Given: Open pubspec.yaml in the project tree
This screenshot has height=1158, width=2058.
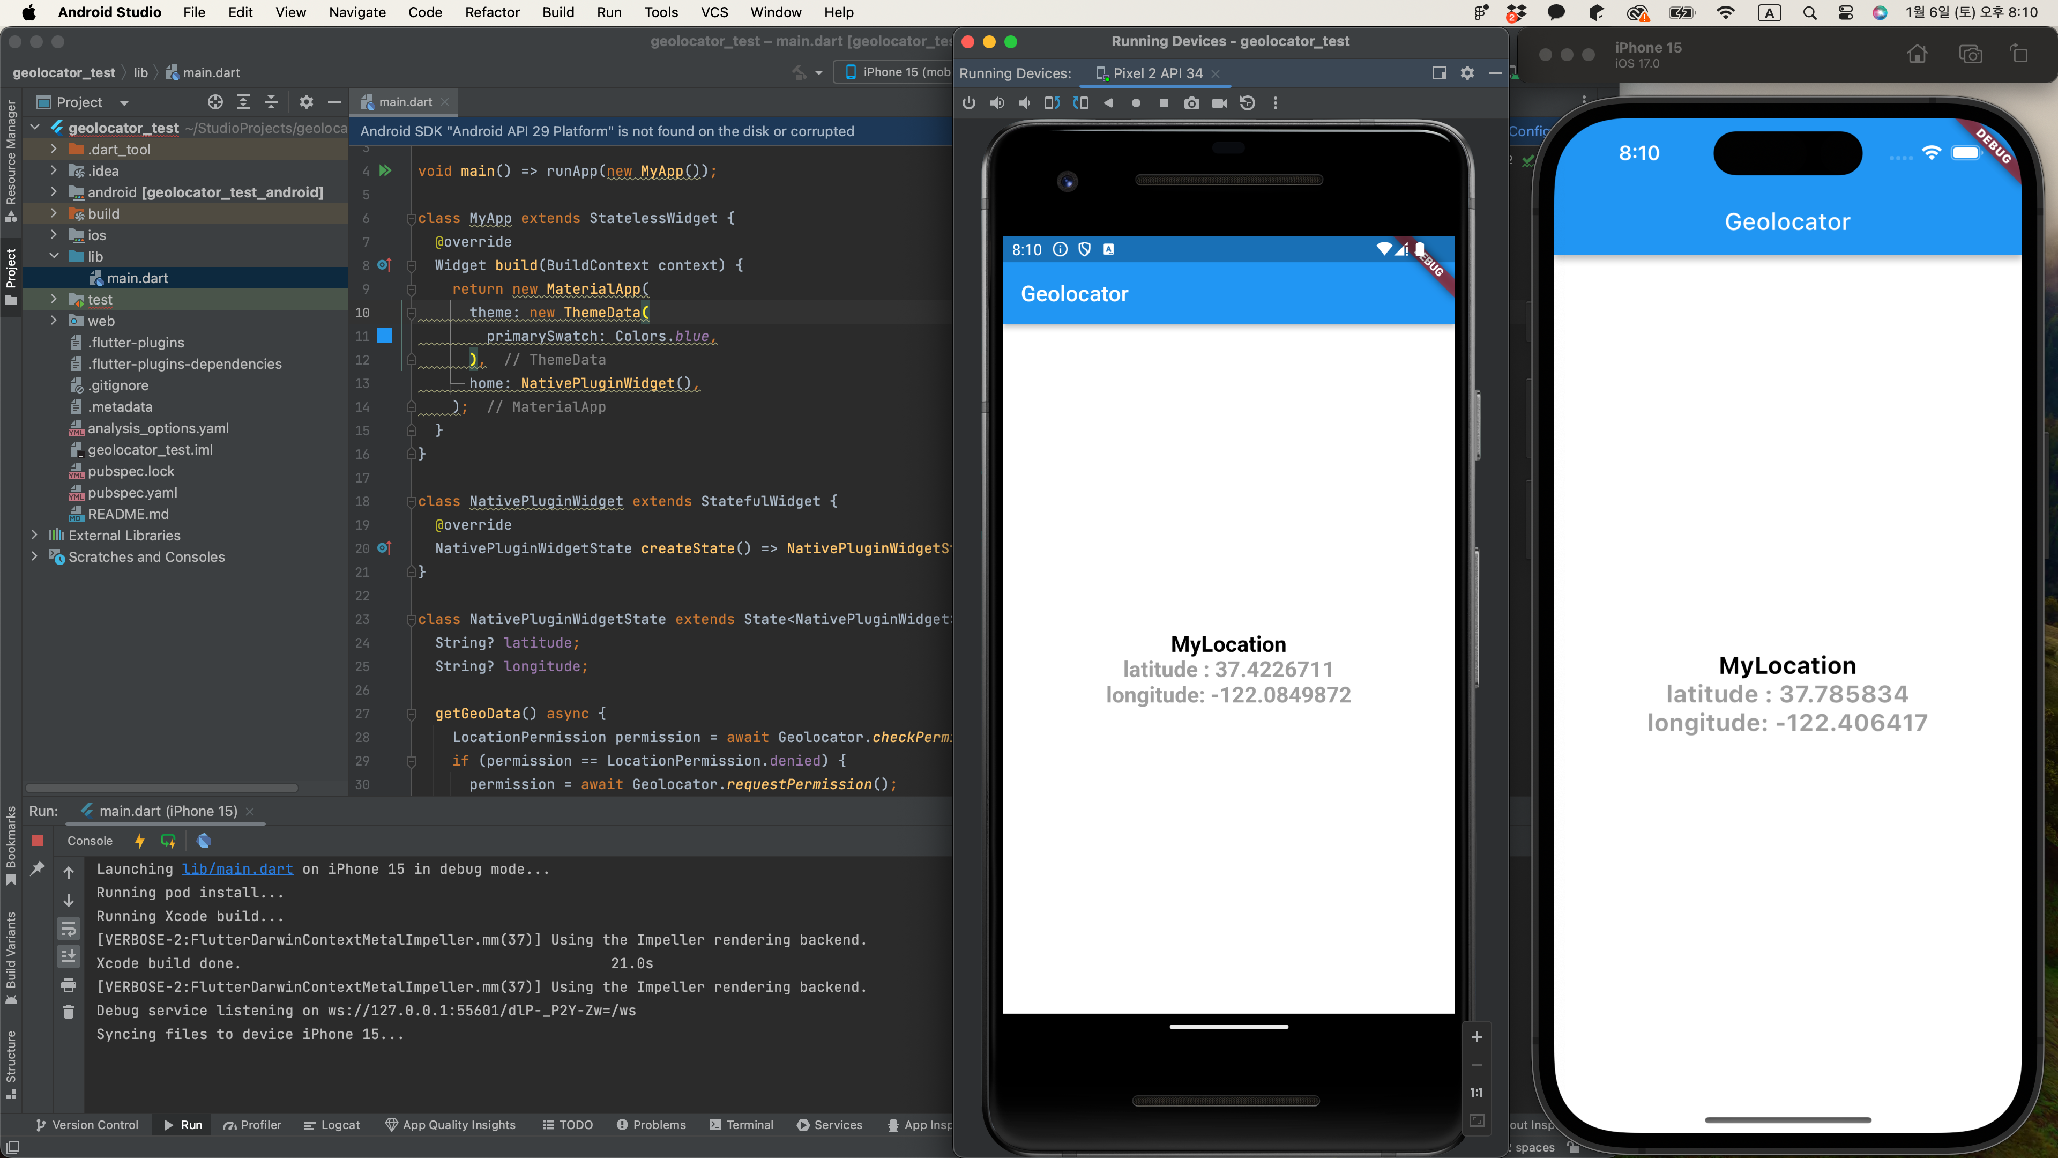Looking at the screenshot, I should (132, 492).
